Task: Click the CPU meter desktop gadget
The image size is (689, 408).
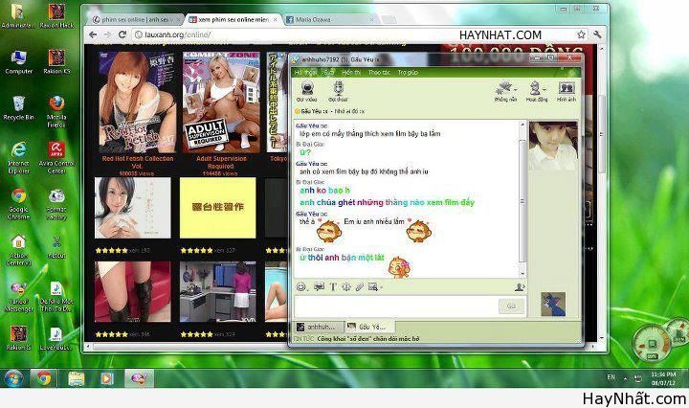Action: [651, 344]
